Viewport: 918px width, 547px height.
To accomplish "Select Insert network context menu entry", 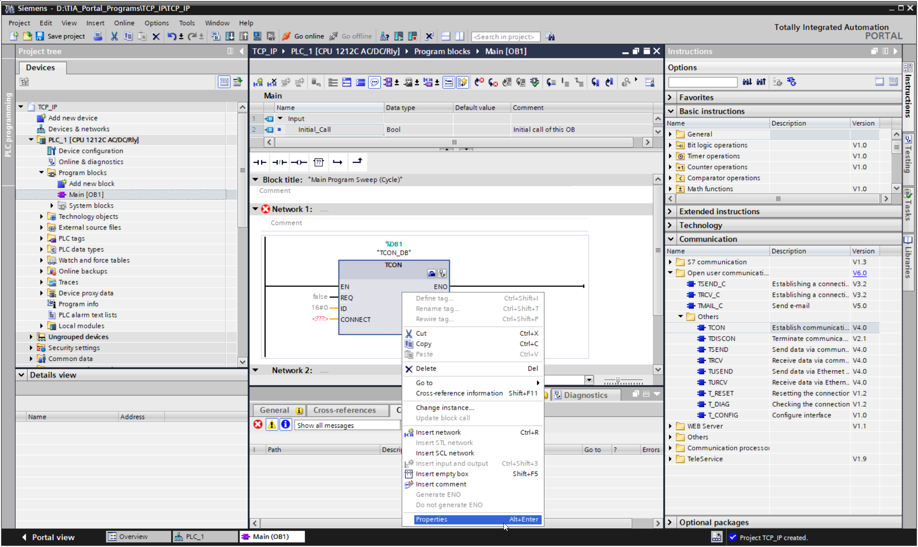I will [x=438, y=432].
